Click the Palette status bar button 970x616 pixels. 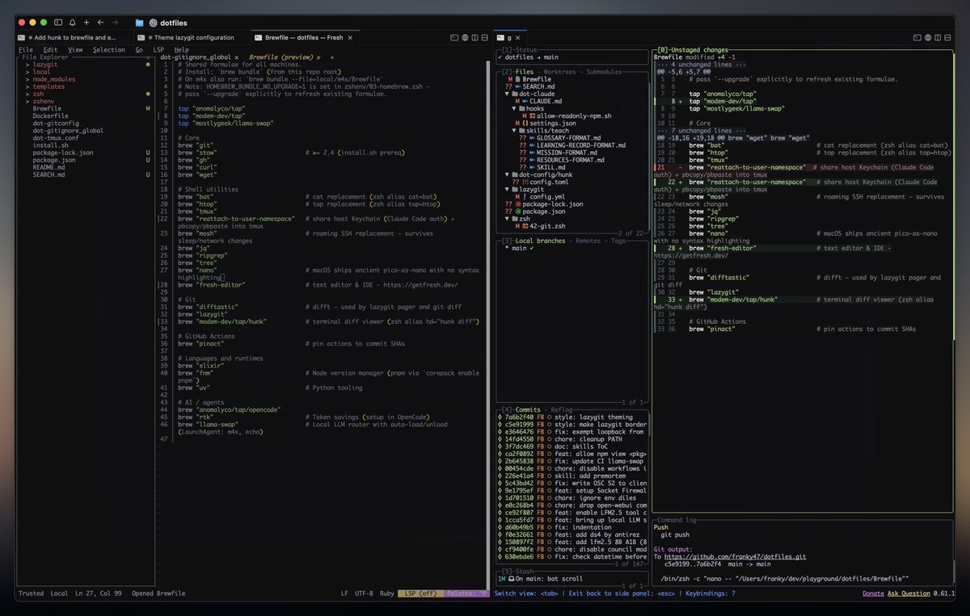468,593
